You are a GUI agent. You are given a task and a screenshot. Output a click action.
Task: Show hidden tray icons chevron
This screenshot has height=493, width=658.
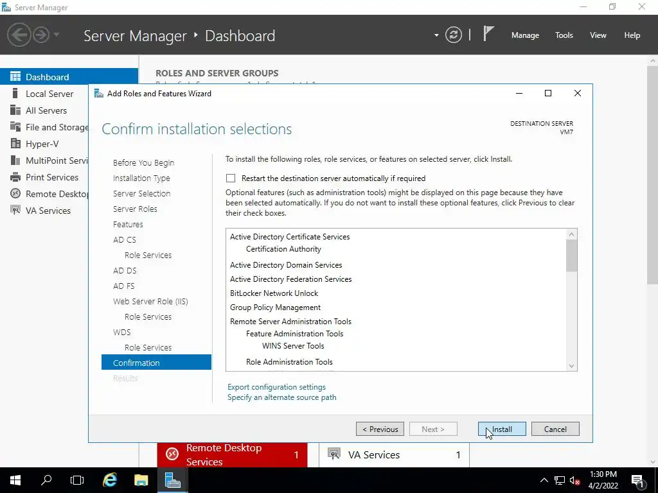click(544, 480)
